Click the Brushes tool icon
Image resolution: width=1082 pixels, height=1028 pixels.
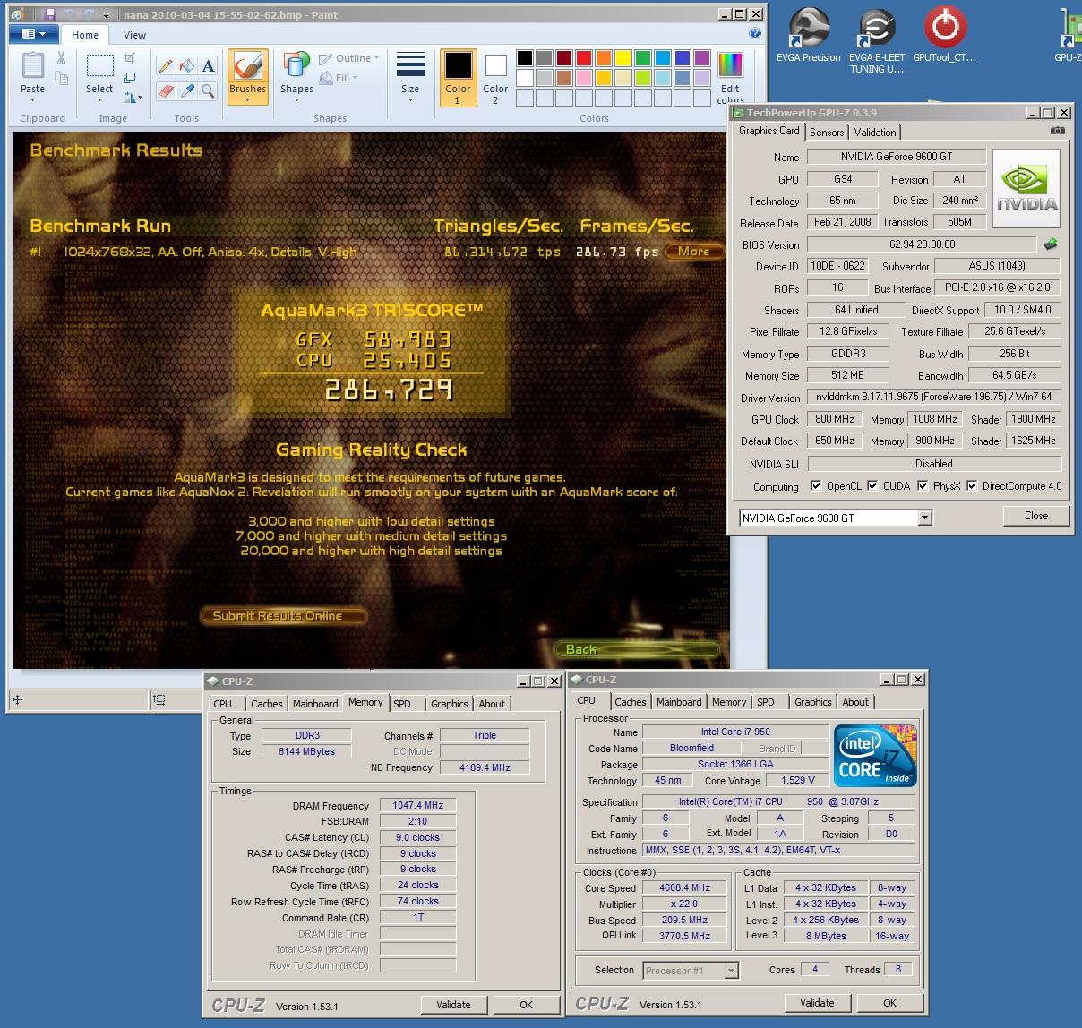click(247, 66)
